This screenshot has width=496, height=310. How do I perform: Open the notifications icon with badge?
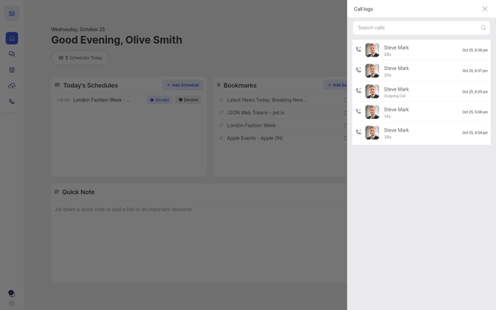[12, 294]
